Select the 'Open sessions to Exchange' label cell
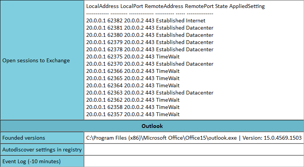 (42, 60)
